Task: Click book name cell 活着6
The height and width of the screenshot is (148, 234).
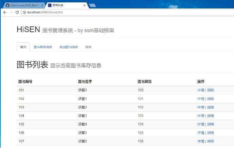Action: tap(82, 141)
